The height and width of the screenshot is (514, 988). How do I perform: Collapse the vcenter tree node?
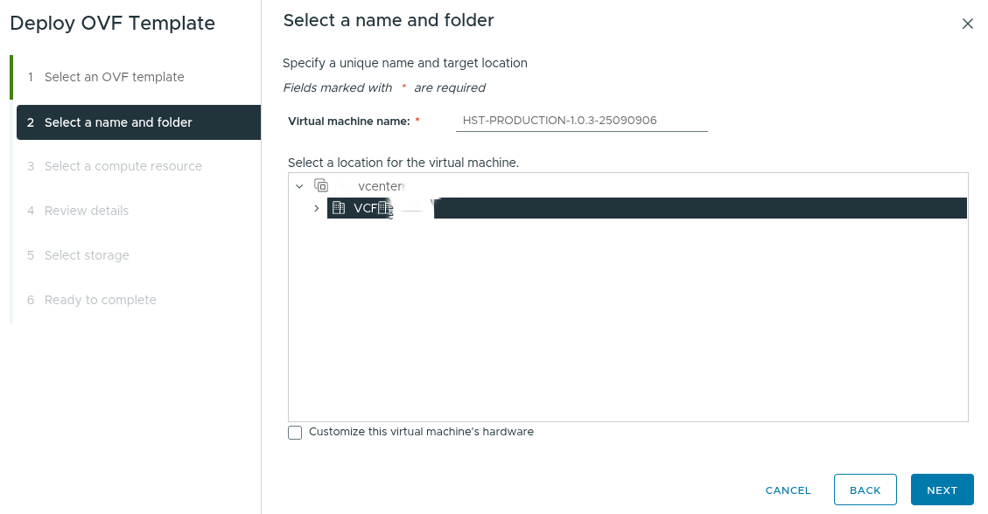(299, 186)
